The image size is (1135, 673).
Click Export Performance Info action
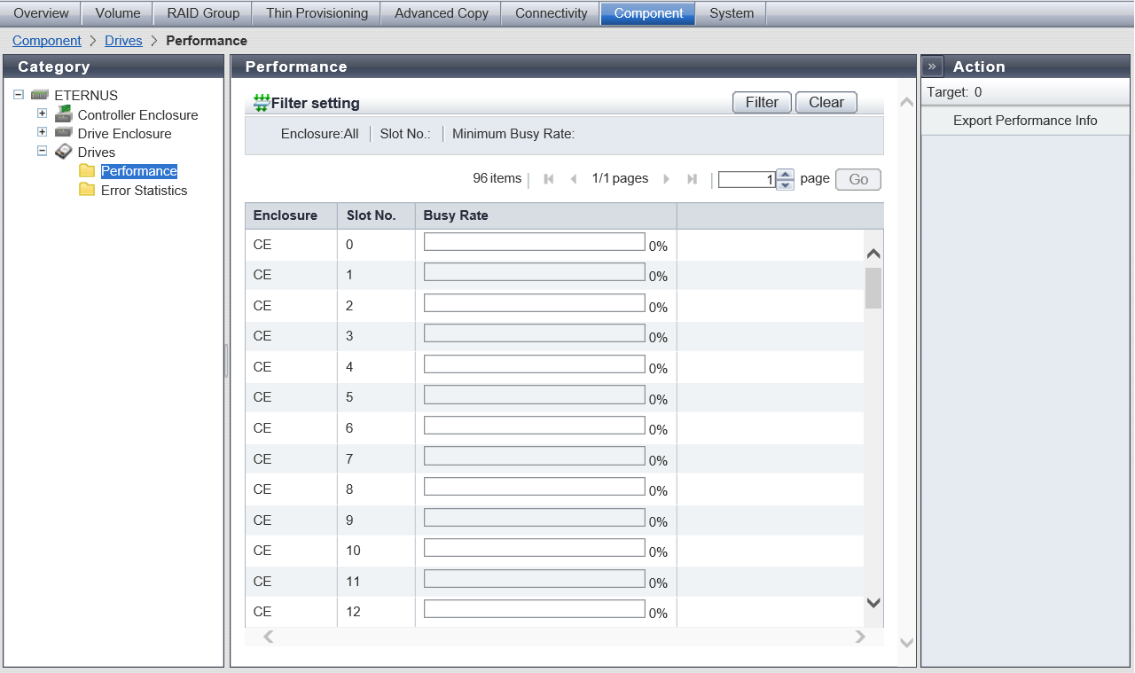click(1025, 121)
